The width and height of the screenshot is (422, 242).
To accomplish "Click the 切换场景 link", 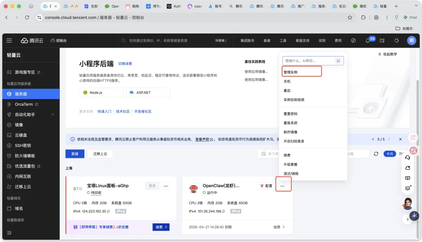I will (125, 64).
